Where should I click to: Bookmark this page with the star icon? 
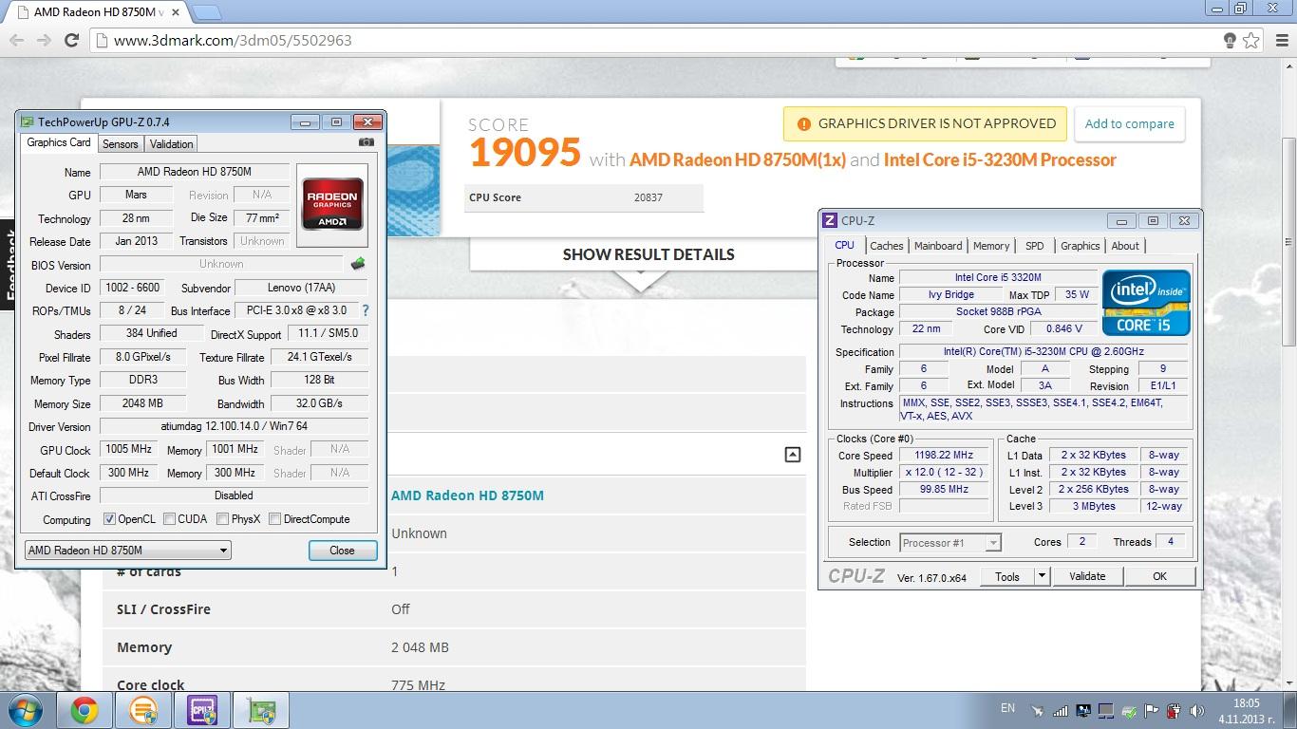click(1251, 40)
